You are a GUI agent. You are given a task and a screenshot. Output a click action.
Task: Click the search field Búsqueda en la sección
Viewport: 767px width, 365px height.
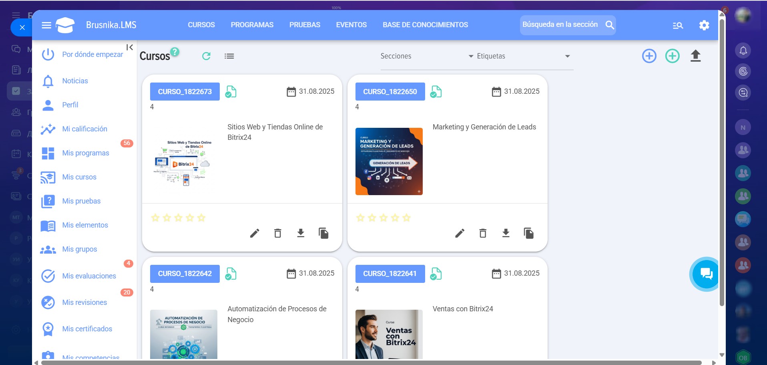click(560, 25)
